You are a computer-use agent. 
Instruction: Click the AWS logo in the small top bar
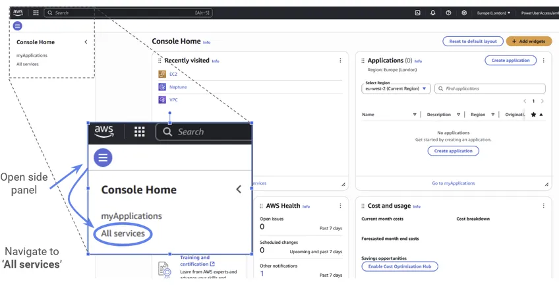18,13
